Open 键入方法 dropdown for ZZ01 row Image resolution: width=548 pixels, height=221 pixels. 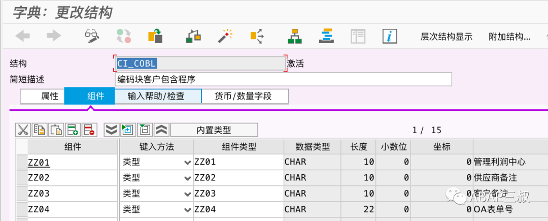[187, 162]
